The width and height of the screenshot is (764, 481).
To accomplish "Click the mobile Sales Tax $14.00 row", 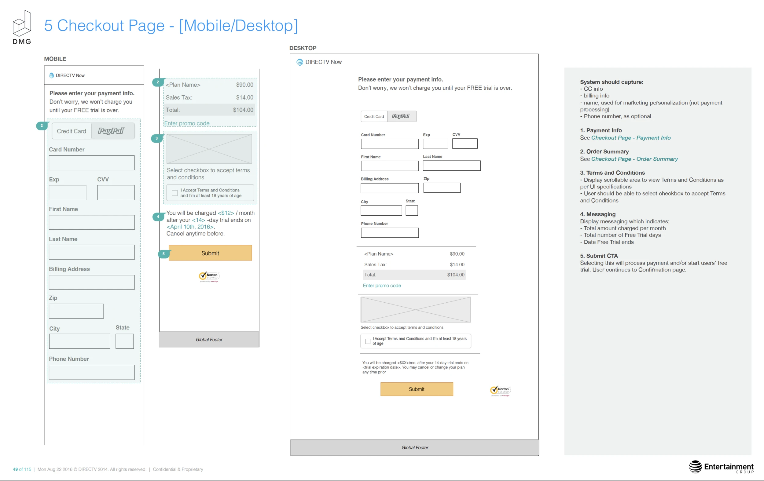I will tap(210, 98).
